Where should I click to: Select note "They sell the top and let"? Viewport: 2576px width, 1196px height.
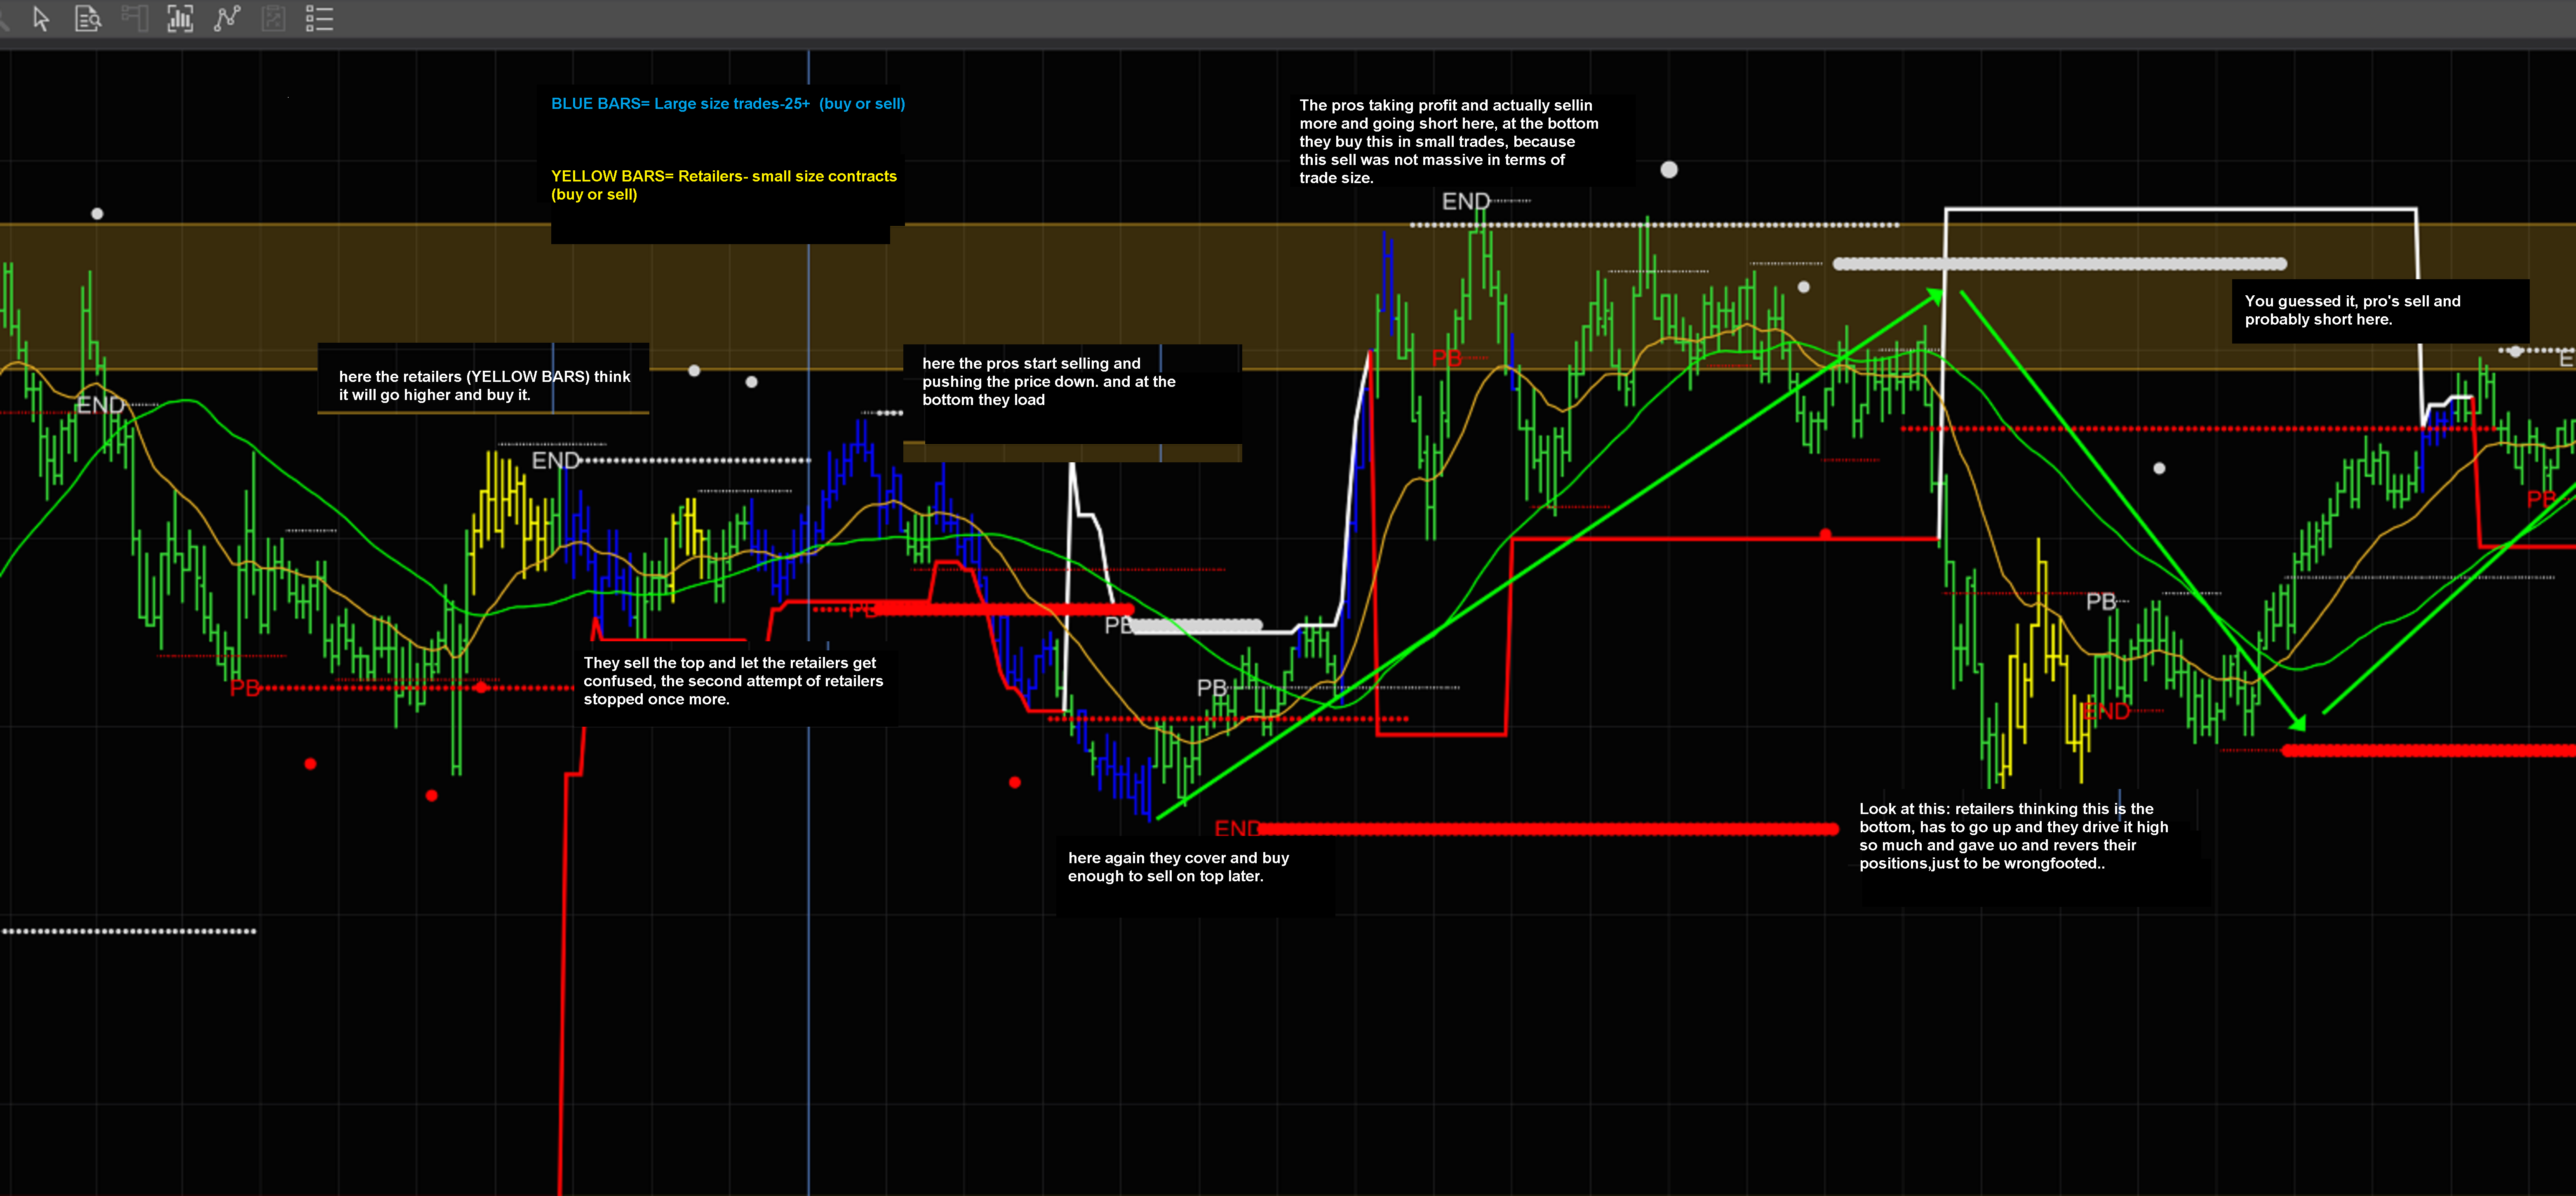click(733, 681)
